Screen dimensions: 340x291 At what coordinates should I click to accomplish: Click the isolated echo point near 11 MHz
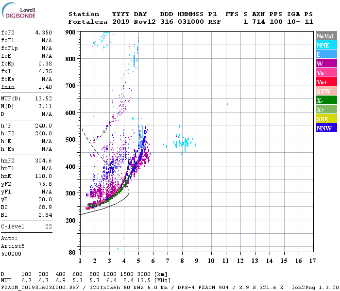click(227, 104)
